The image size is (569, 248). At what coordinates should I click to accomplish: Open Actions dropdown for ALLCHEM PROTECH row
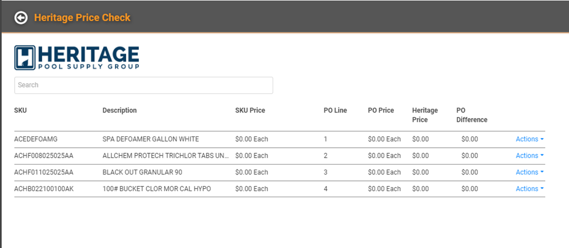click(x=530, y=155)
